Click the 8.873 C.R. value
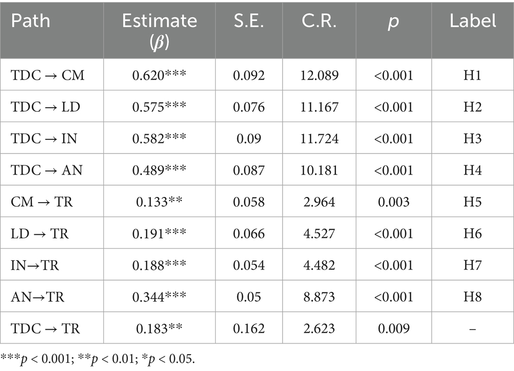514x371 pixels. (320, 296)
